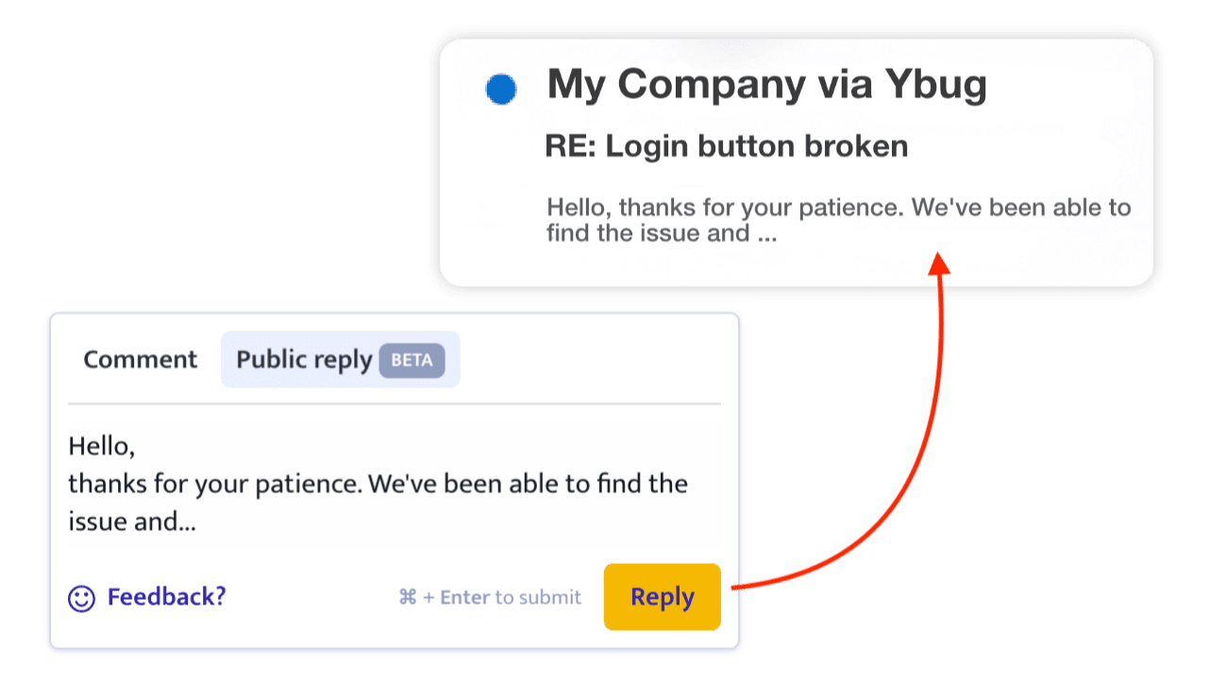Viewport: 1209px width, 680px height.
Task: Open the Feedback? link
Action: point(167,597)
